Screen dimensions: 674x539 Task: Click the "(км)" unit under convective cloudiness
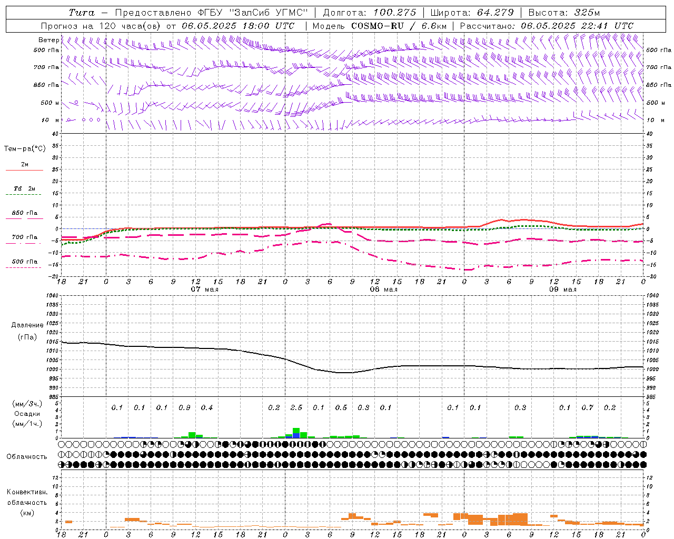pyautogui.click(x=27, y=513)
